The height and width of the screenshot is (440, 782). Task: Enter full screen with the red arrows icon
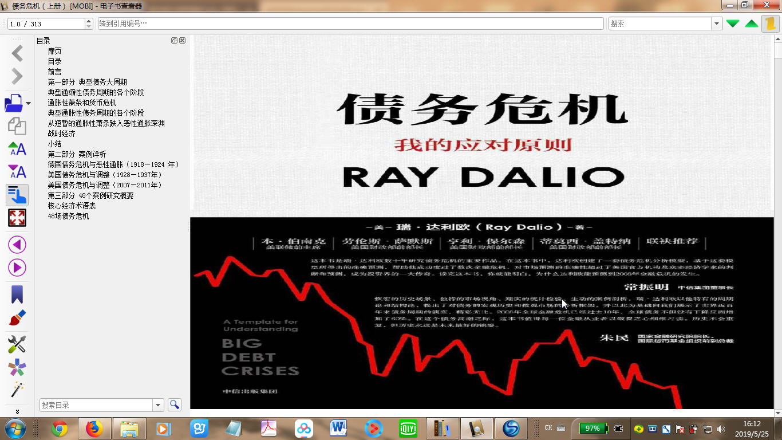tap(17, 218)
